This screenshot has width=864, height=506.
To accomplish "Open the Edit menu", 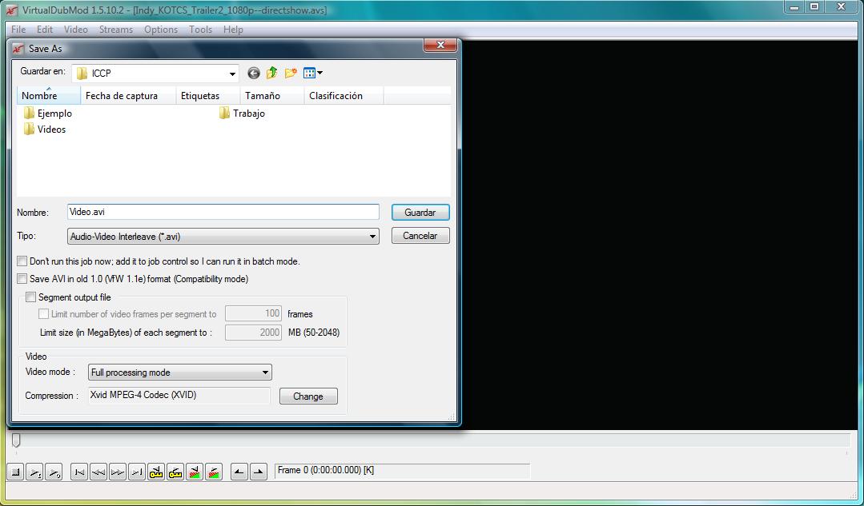I will (x=45, y=30).
